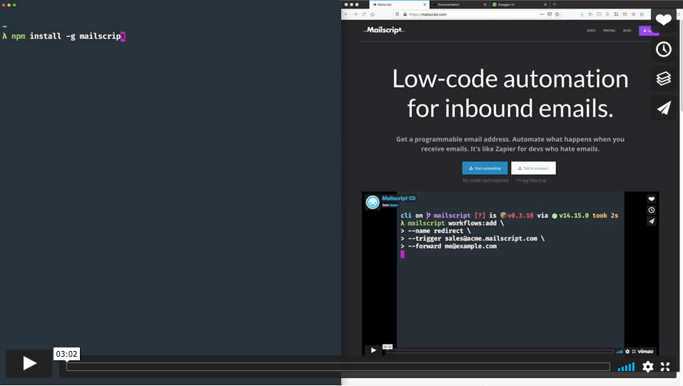
Task: Click the Mailscript logo on the website
Action: 384,30
